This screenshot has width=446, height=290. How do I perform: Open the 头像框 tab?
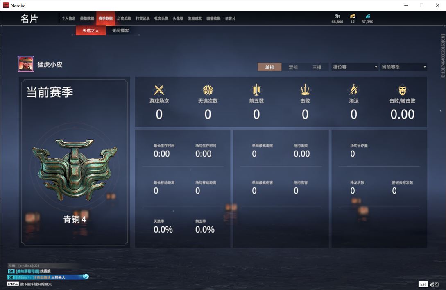178,18
